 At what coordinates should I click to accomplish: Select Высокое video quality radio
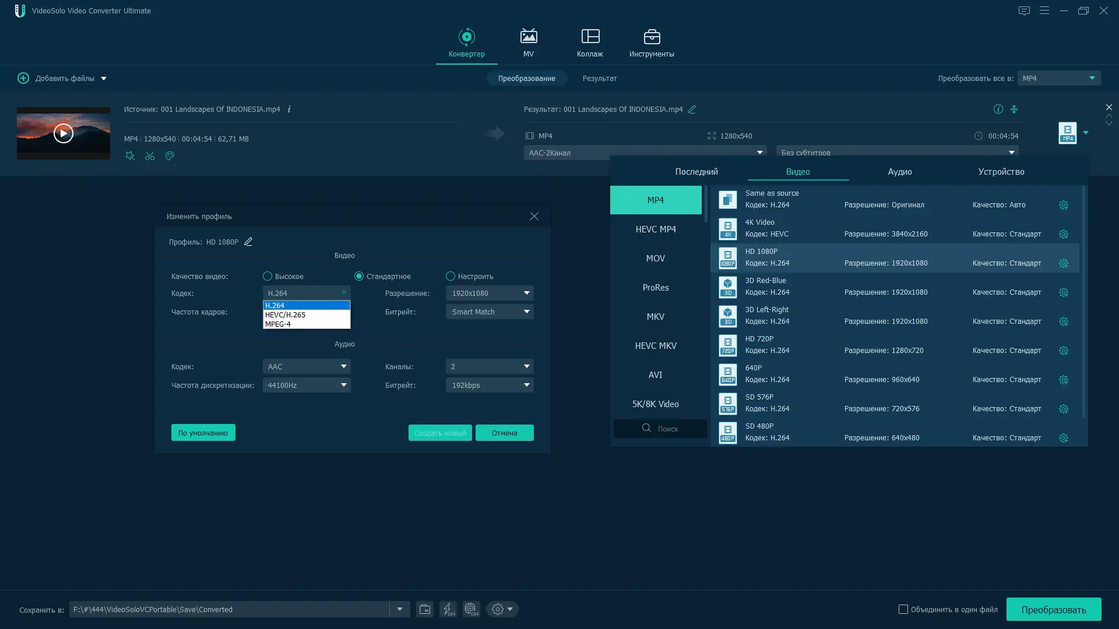pos(268,276)
